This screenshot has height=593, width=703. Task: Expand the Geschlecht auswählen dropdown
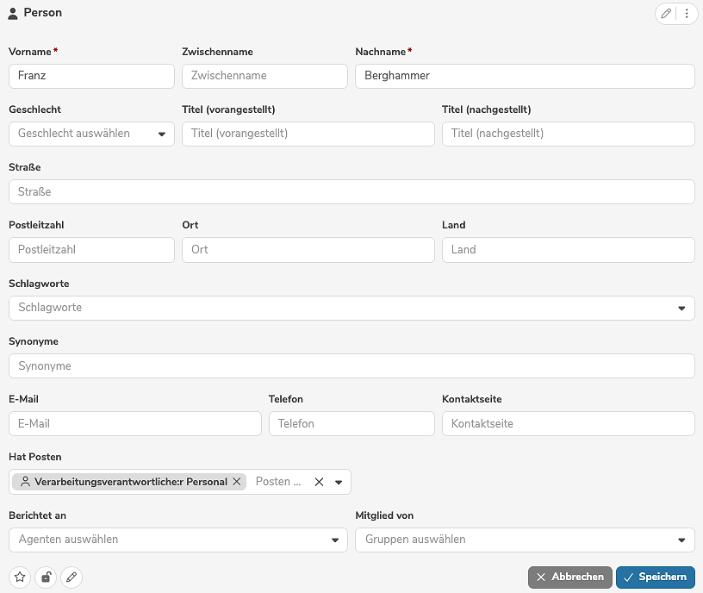coord(162,134)
